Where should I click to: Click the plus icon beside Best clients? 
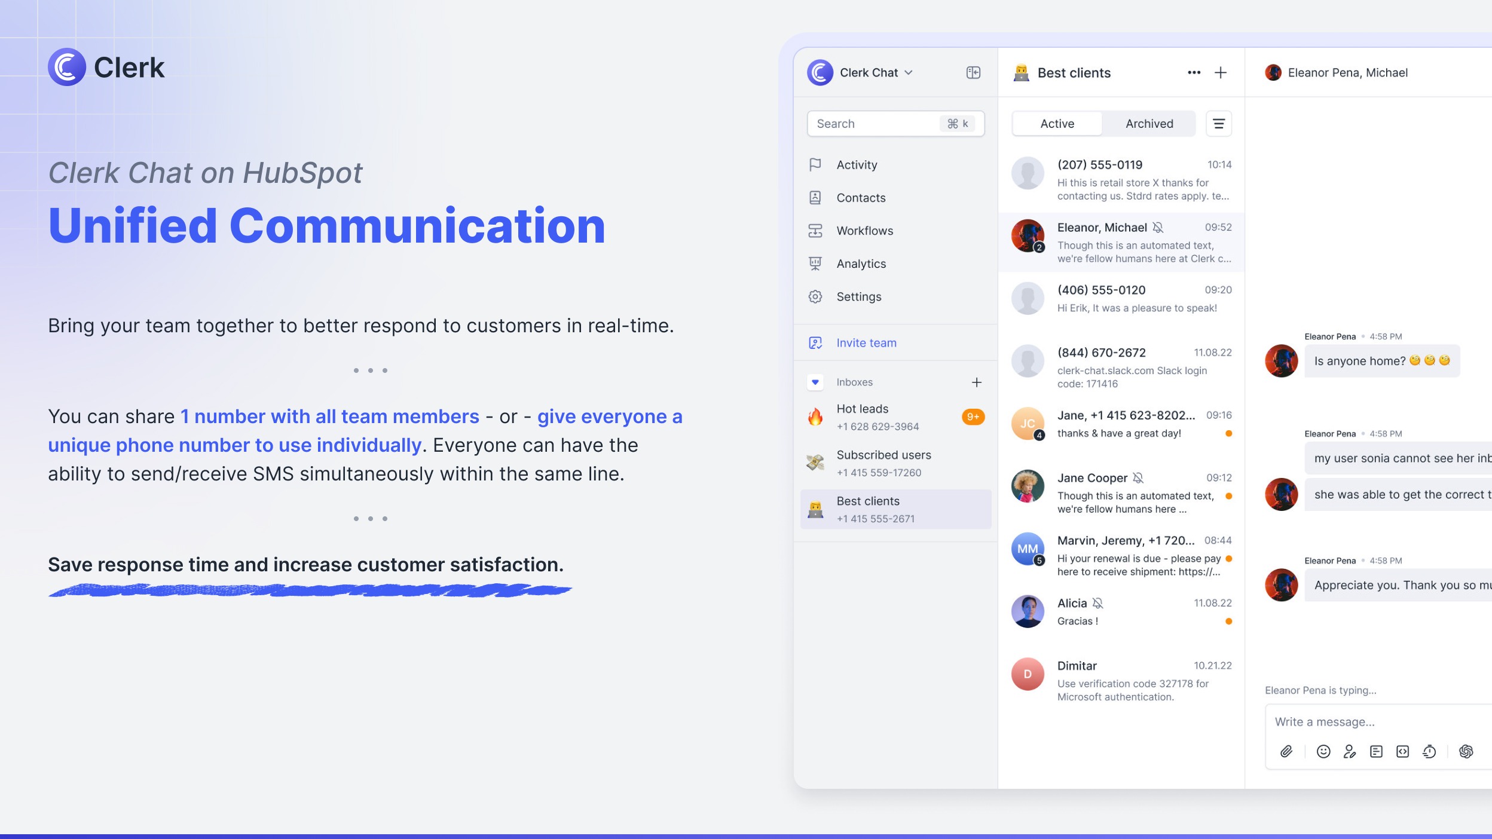point(1221,72)
